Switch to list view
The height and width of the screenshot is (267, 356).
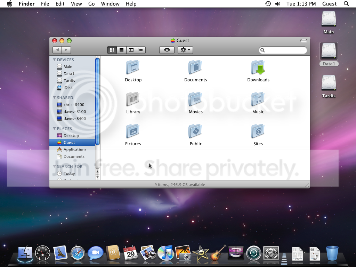point(121,50)
